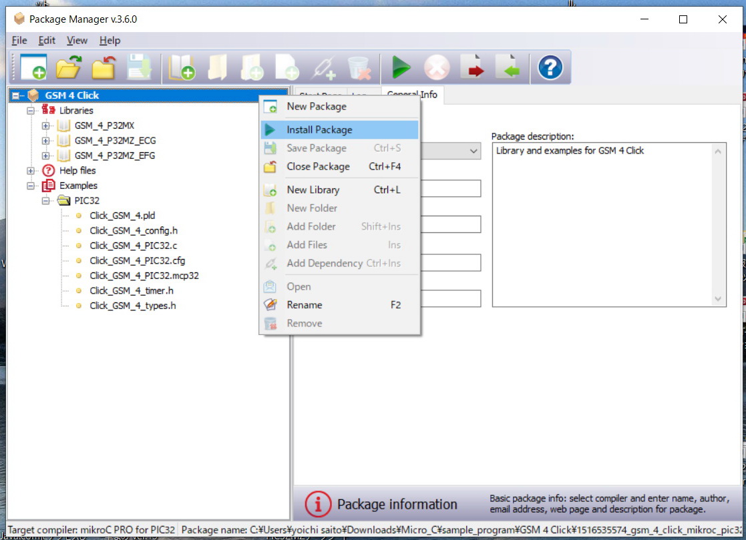This screenshot has width=746, height=540.
Task: Click the Close Package folder toolbar icon
Action: tap(104, 67)
